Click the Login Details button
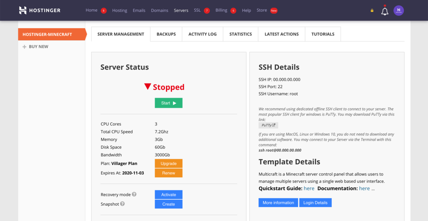 (315, 203)
